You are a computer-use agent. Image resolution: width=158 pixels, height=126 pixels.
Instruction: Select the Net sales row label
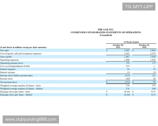point(4,50)
